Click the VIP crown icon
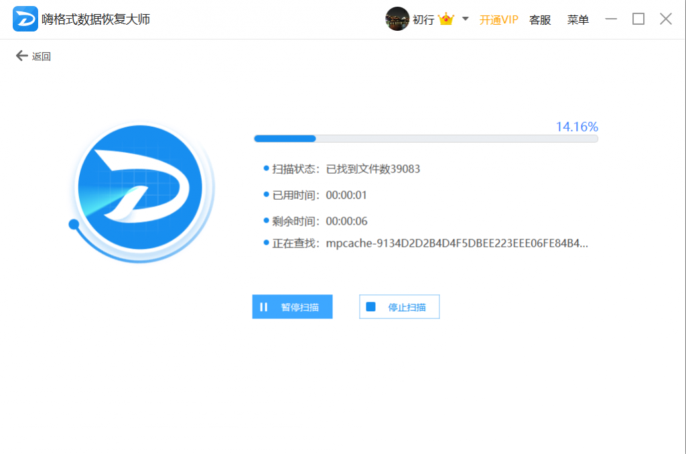The width and height of the screenshot is (686, 454). (445, 19)
